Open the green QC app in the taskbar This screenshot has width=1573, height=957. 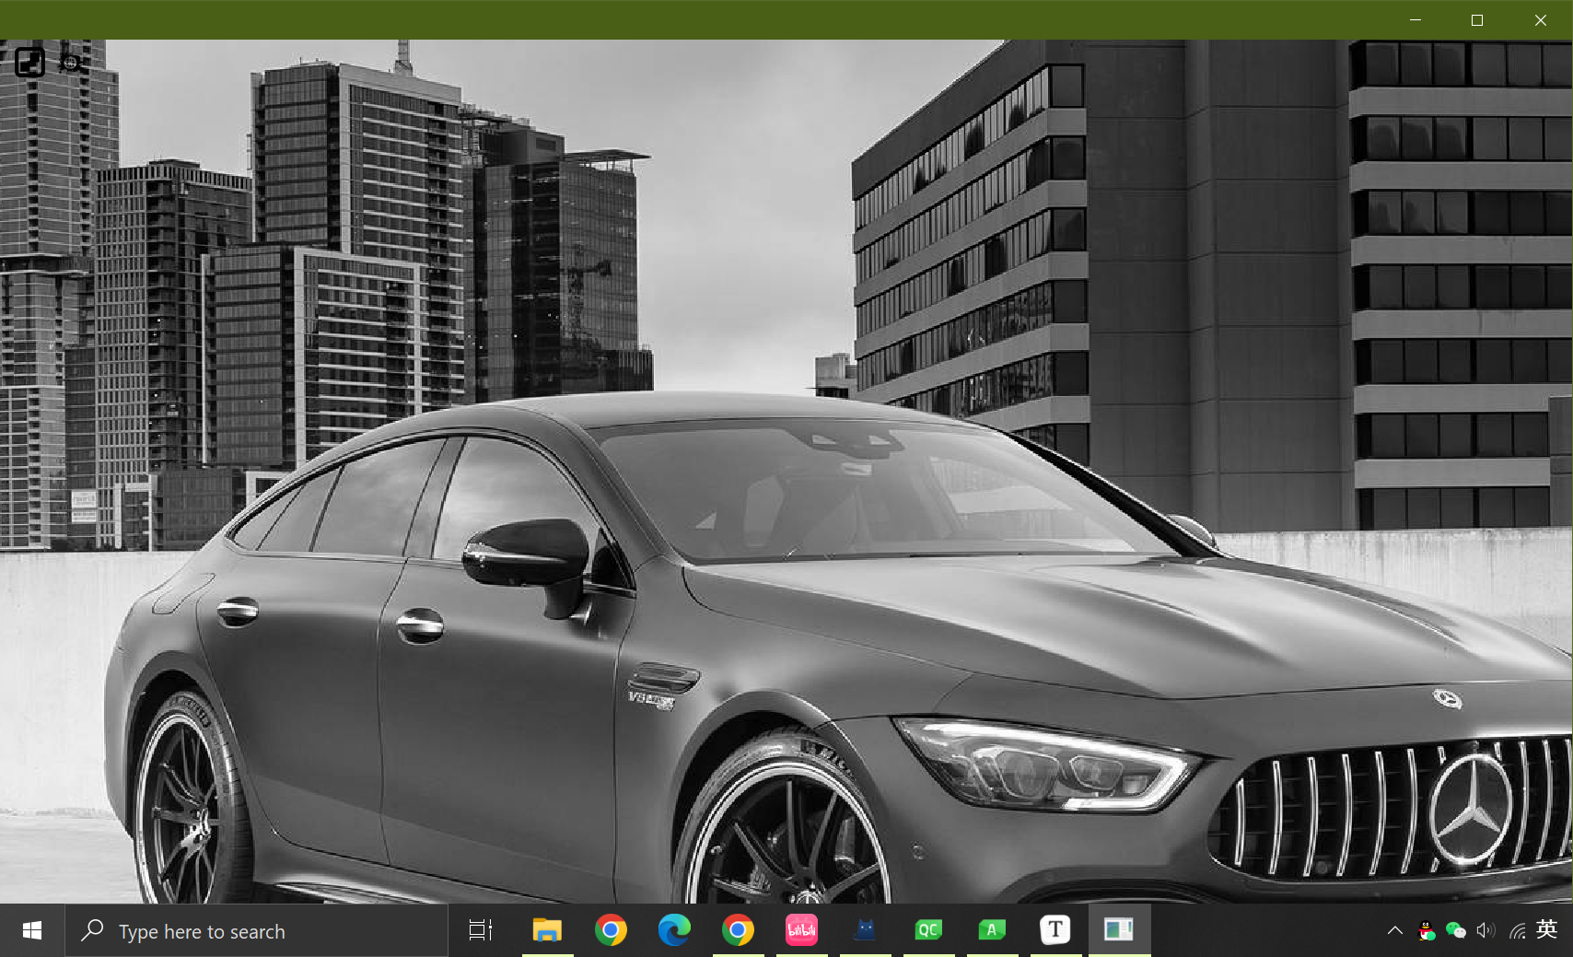click(x=928, y=931)
